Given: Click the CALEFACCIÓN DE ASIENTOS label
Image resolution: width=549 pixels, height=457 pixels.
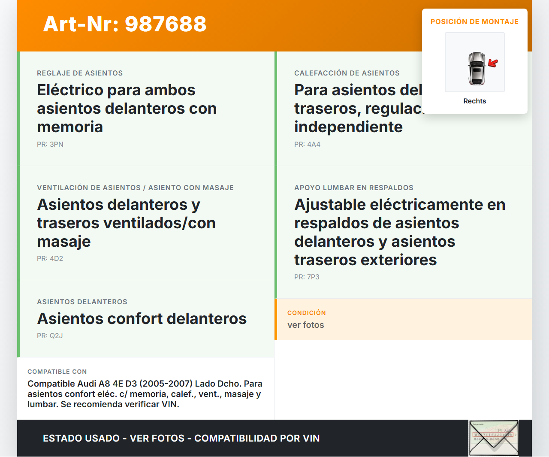Looking at the screenshot, I should point(347,73).
